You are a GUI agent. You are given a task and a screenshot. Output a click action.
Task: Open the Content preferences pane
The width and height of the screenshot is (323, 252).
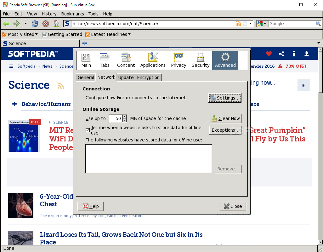[x=126, y=60]
